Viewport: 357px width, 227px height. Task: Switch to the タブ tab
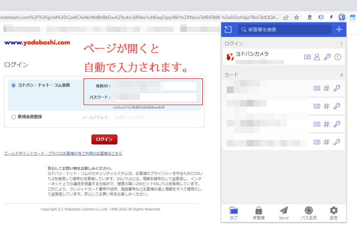[x=234, y=213]
